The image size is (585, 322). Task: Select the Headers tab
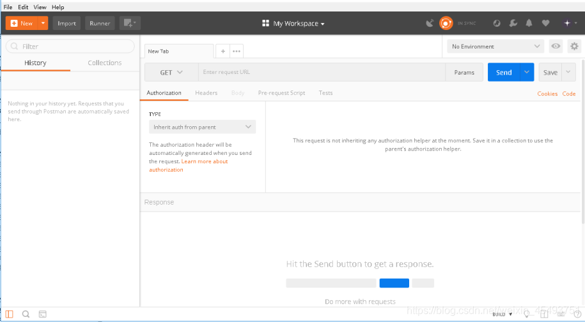[207, 92]
